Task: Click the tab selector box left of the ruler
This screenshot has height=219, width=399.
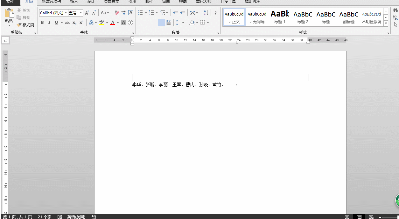Action: point(5,41)
